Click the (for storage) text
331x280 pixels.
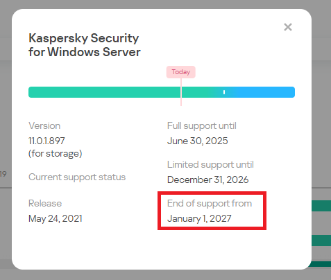pos(55,154)
